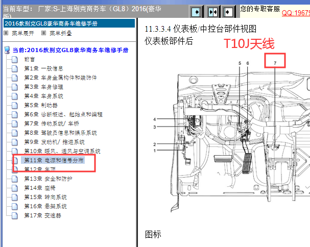Click the page icon beside 第5章

tap(15, 105)
